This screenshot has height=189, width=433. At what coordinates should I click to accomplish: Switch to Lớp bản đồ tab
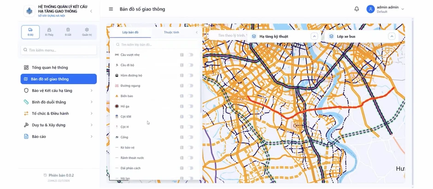pyautogui.click(x=130, y=32)
